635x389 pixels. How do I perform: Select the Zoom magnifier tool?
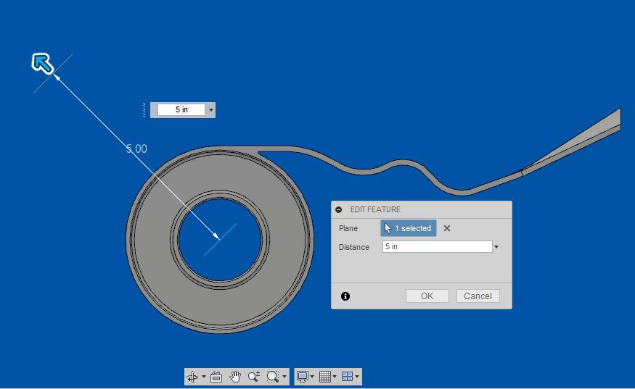click(x=254, y=377)
